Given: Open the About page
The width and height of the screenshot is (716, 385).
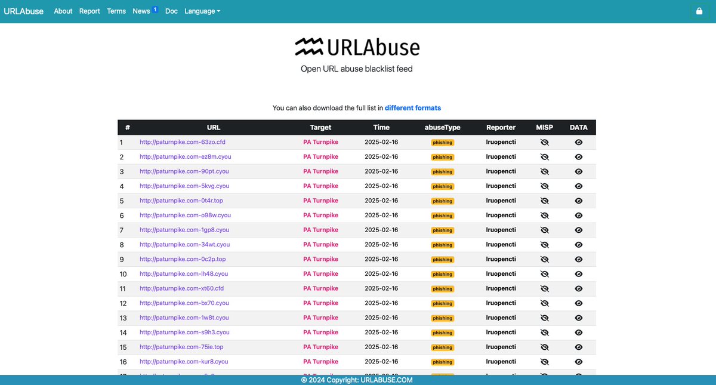Looking at the screenshot, I should (x=63, y=11).
